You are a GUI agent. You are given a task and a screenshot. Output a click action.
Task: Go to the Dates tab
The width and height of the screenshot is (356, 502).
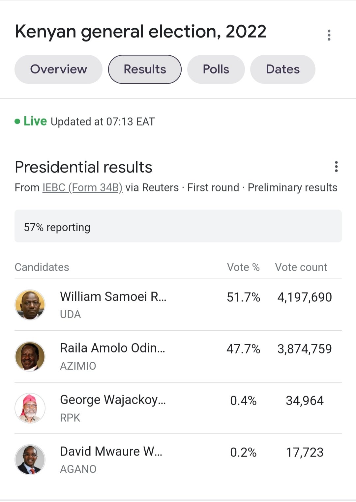pos(282,69)
